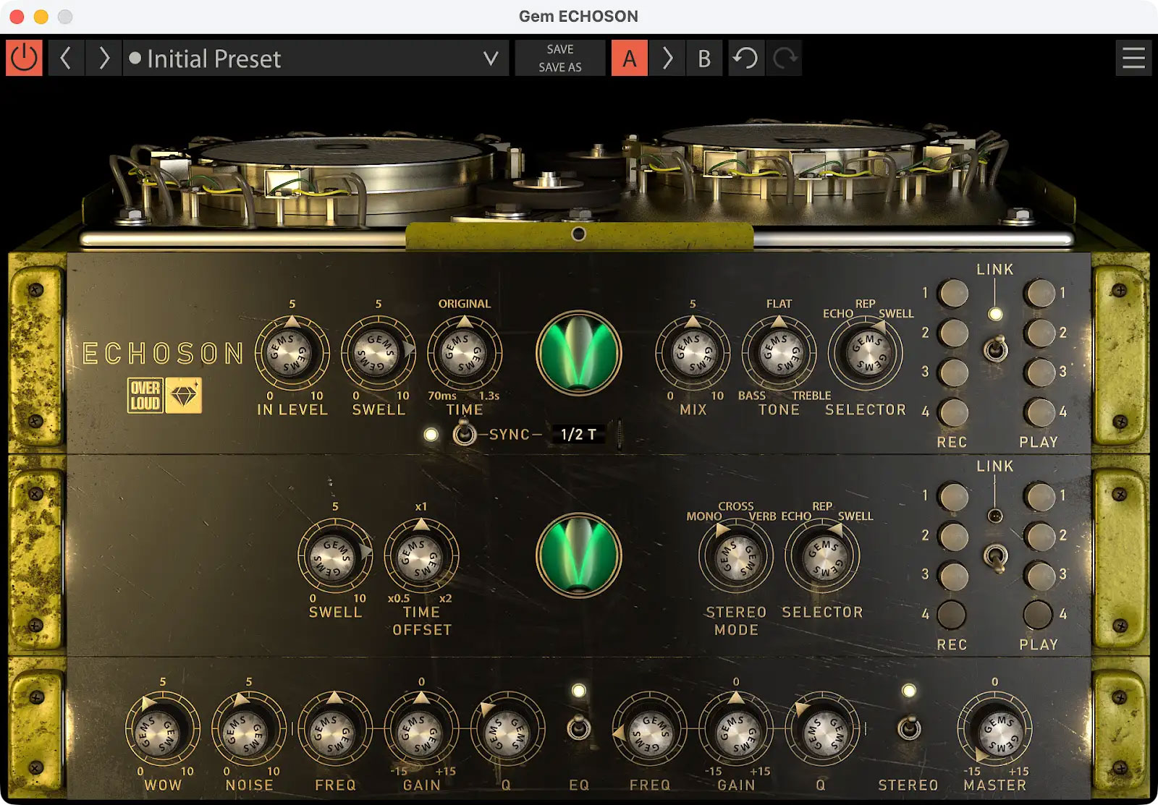The height and width of the screenshot is (805, 1158).
Task: Click the MASTER volume knob
Action: [994, 731]
